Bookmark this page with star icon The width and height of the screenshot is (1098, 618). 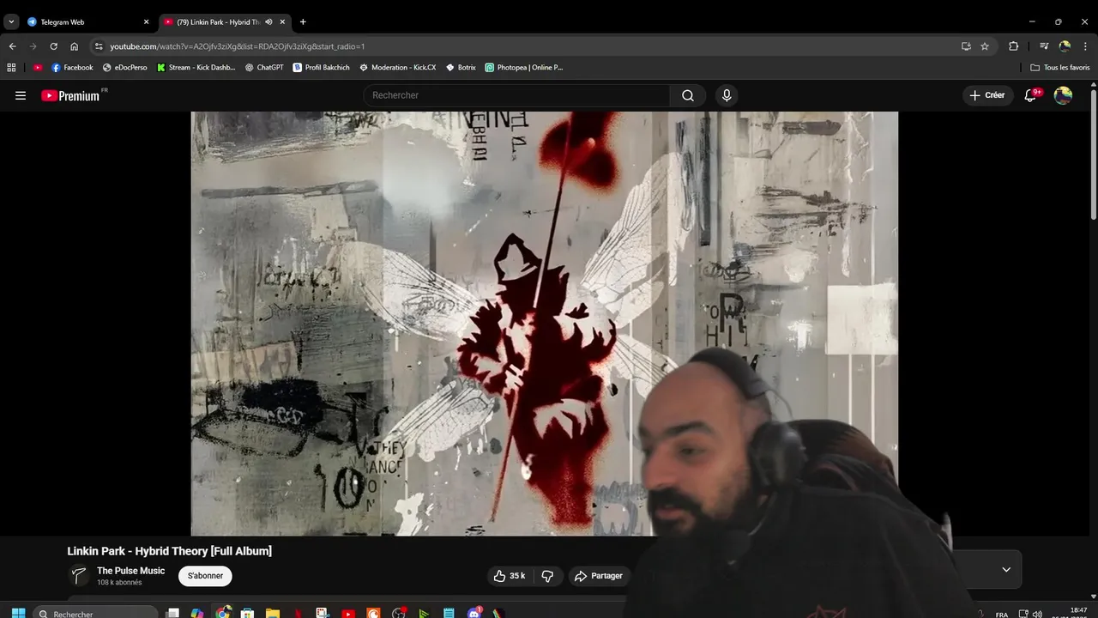pos(985,46)
